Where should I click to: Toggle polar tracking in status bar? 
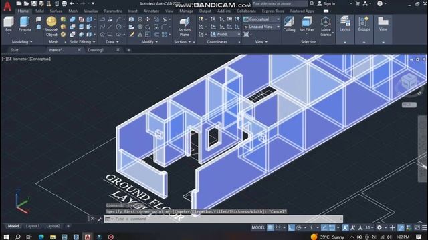[299, 227]
